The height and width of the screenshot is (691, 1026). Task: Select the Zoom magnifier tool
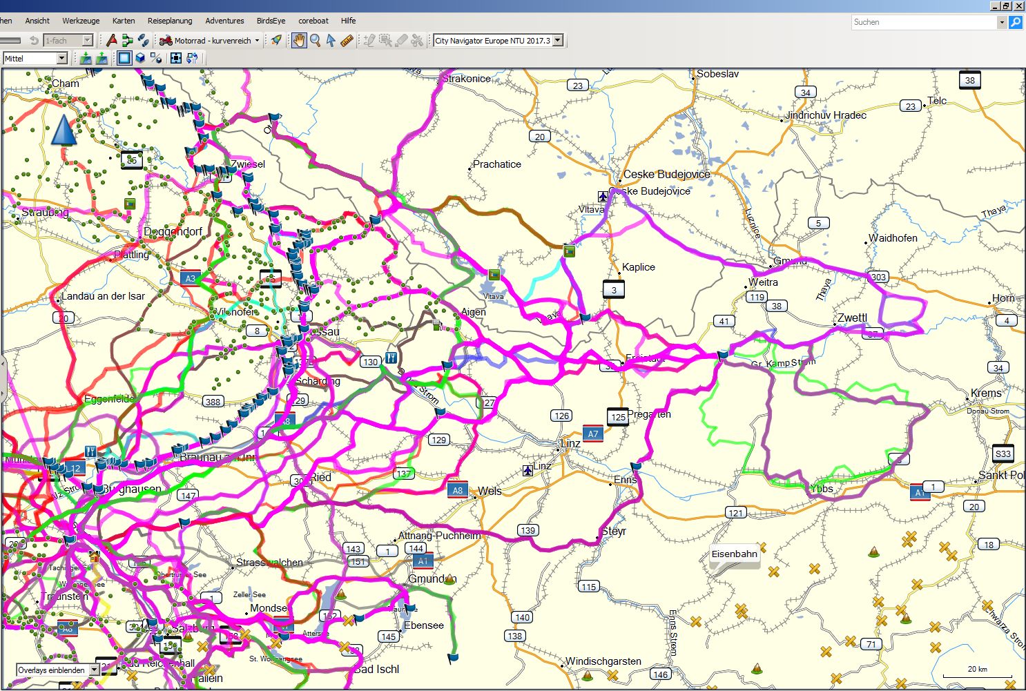(315, 41)
